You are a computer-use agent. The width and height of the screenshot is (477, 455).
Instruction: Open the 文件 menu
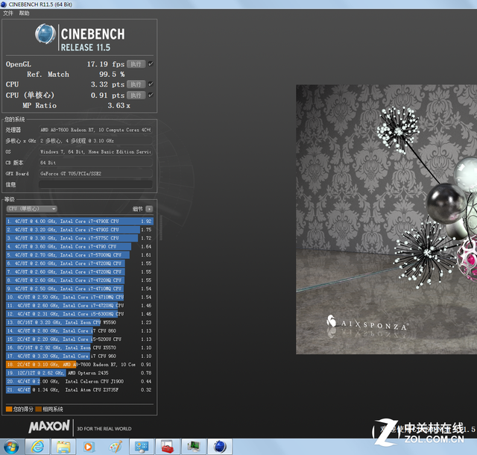tap(8, 13)
